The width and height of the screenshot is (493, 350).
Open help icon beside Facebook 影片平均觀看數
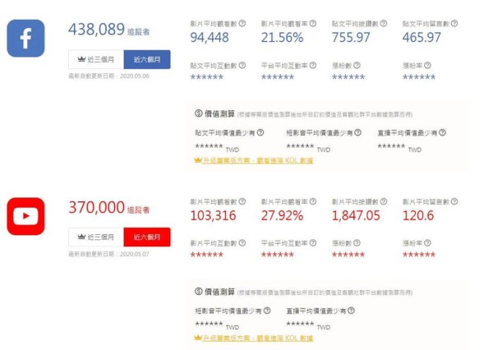click(242, 23)
